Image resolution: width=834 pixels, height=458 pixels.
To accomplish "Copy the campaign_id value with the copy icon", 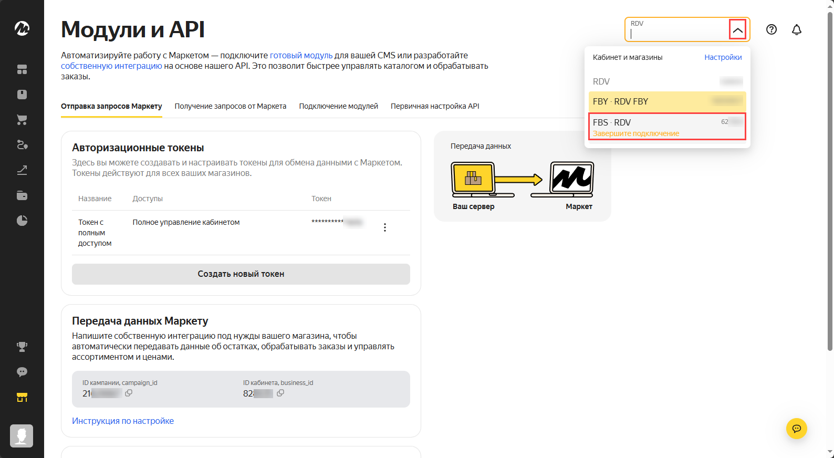I will point(129,393).
